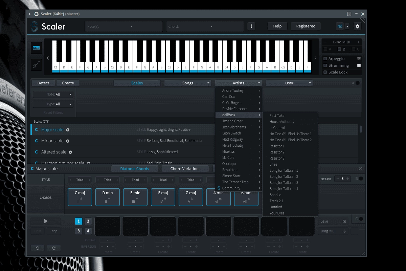Open Help
Image resolution: width=406 pixels, height=271 pixels.
tap(277, 26)
